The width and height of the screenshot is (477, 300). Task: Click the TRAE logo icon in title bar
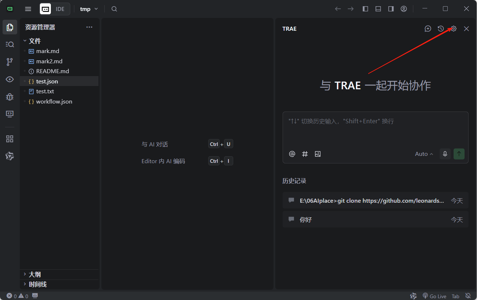pos(10,9)
